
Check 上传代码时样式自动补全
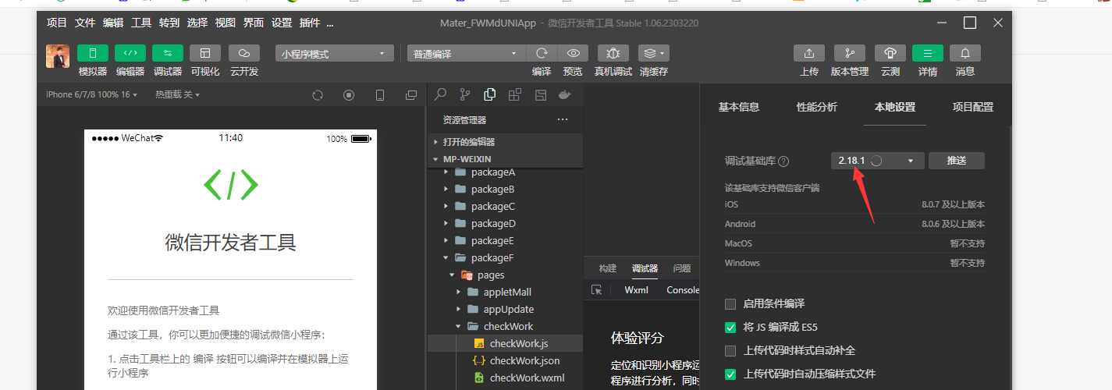pyautogui.click(x=730, y=350)
